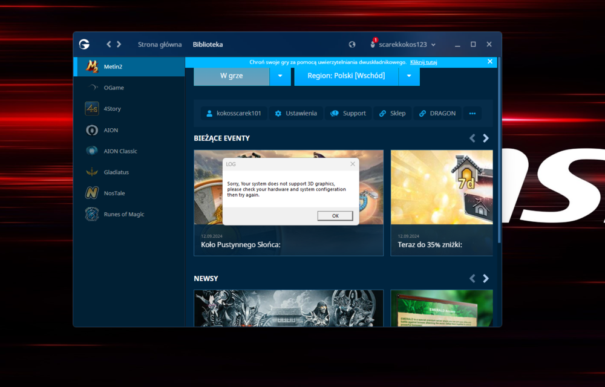This screenshot has height=387, width=605.
Task: Click Region: Polski [Wschód] selector
Action: [x=346, y=76]
